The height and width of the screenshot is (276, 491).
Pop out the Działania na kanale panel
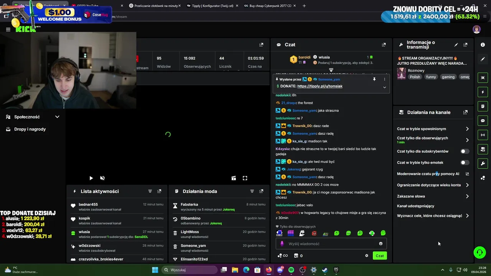pos(465,112)
